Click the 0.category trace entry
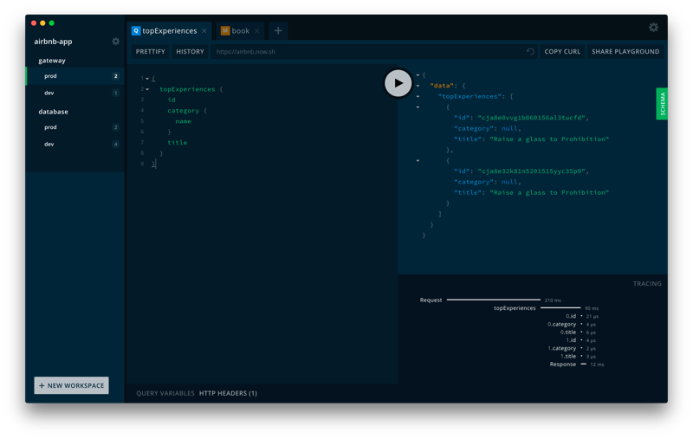 tap(572, 324)
